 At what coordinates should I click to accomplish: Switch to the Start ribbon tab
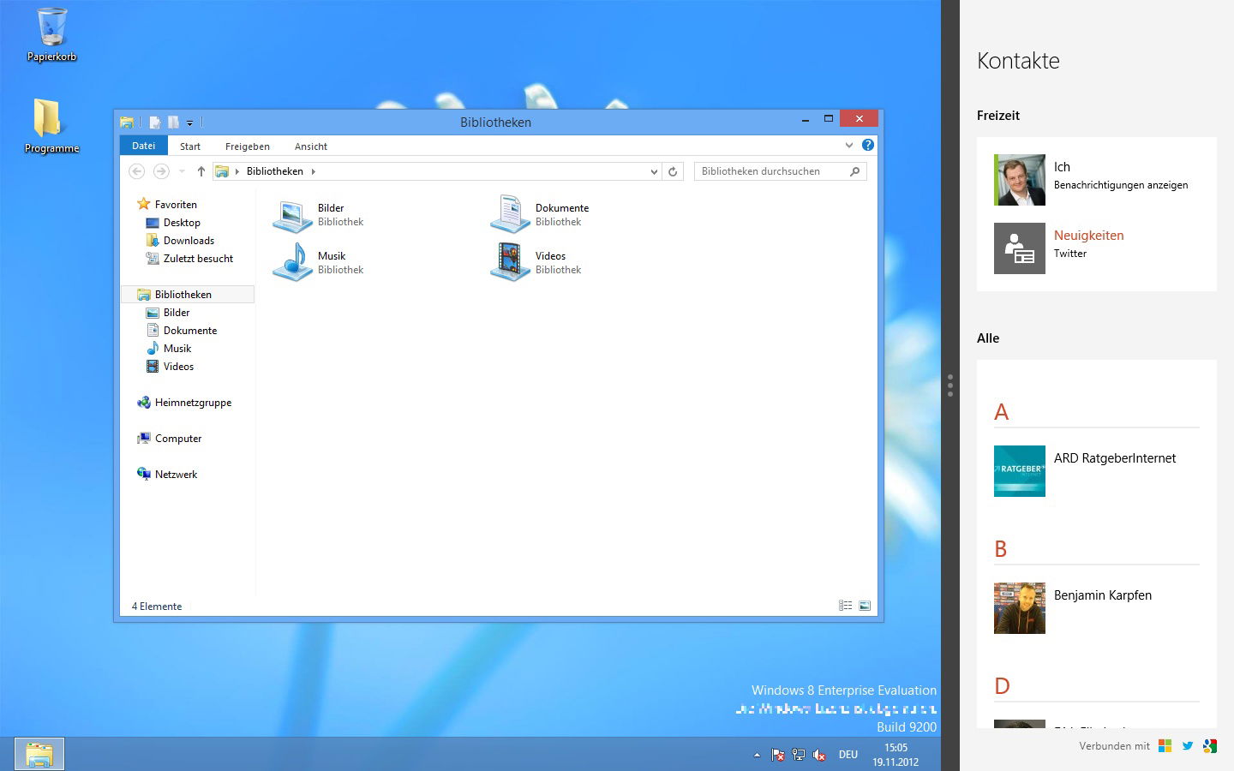[x=190, y=146]
